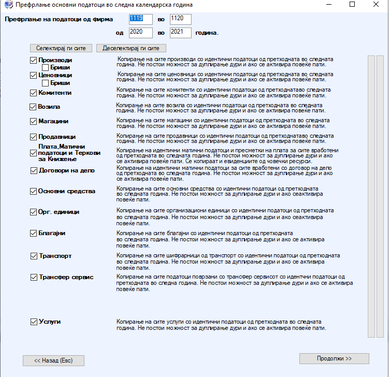Screen dimensions: 390x377
Task: Click the Селектирај ги сите button
Action: click(x=61, y=48)
